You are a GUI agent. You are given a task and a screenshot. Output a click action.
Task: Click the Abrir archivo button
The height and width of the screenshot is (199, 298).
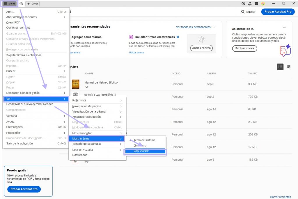coord(201,48)
